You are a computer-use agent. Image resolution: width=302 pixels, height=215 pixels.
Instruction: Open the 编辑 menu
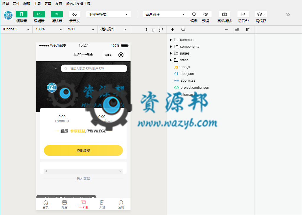27,3
